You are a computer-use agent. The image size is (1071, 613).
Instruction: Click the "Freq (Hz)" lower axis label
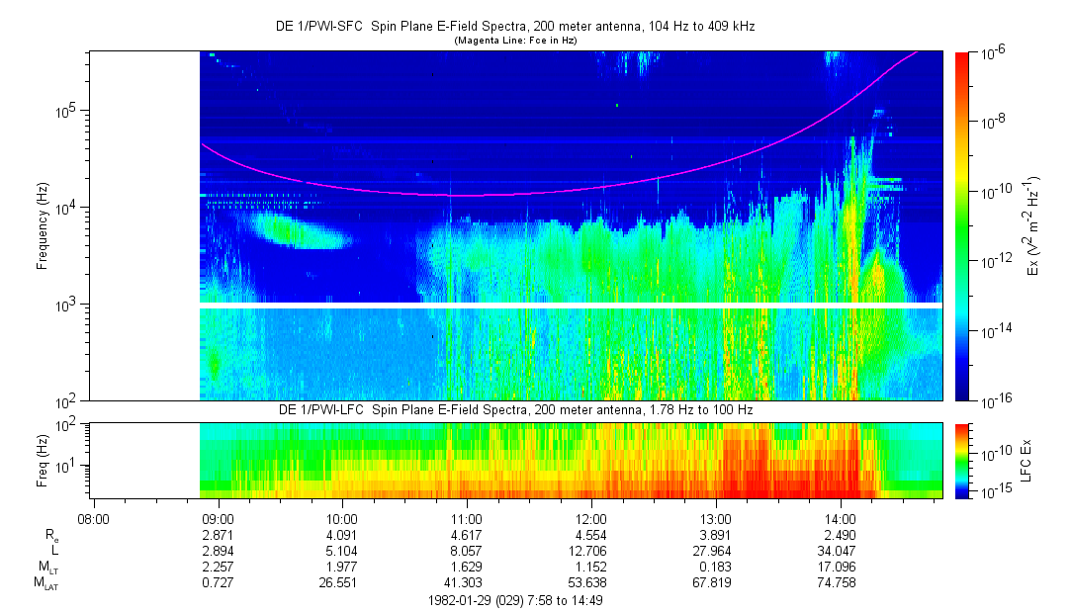coord(42,461)
